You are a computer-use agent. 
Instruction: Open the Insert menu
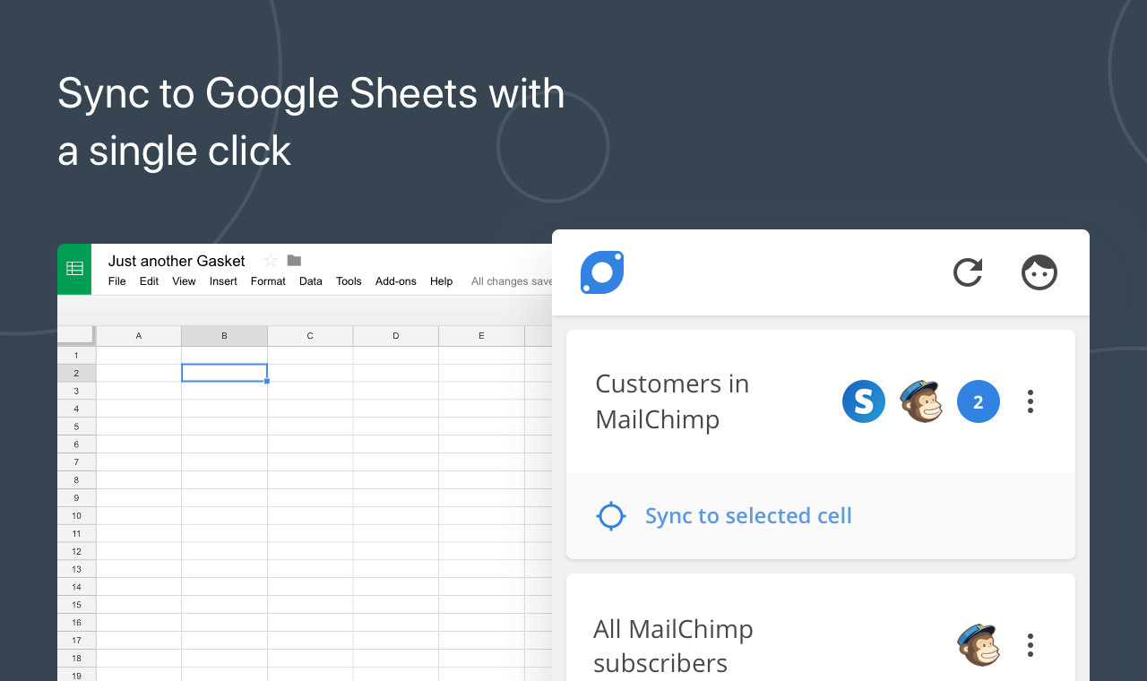tap(223, 281)
